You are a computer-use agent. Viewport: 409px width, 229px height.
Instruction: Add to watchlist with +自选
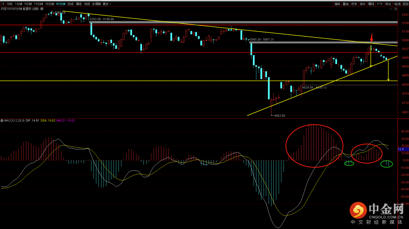click(397, 4)
